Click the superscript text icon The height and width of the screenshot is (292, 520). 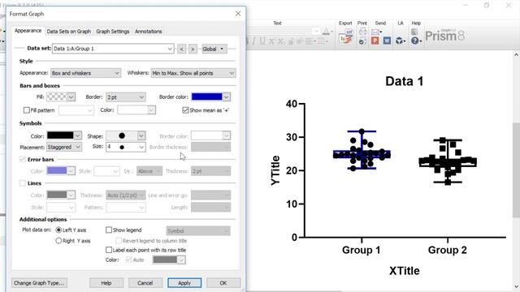tap(271, 41)
